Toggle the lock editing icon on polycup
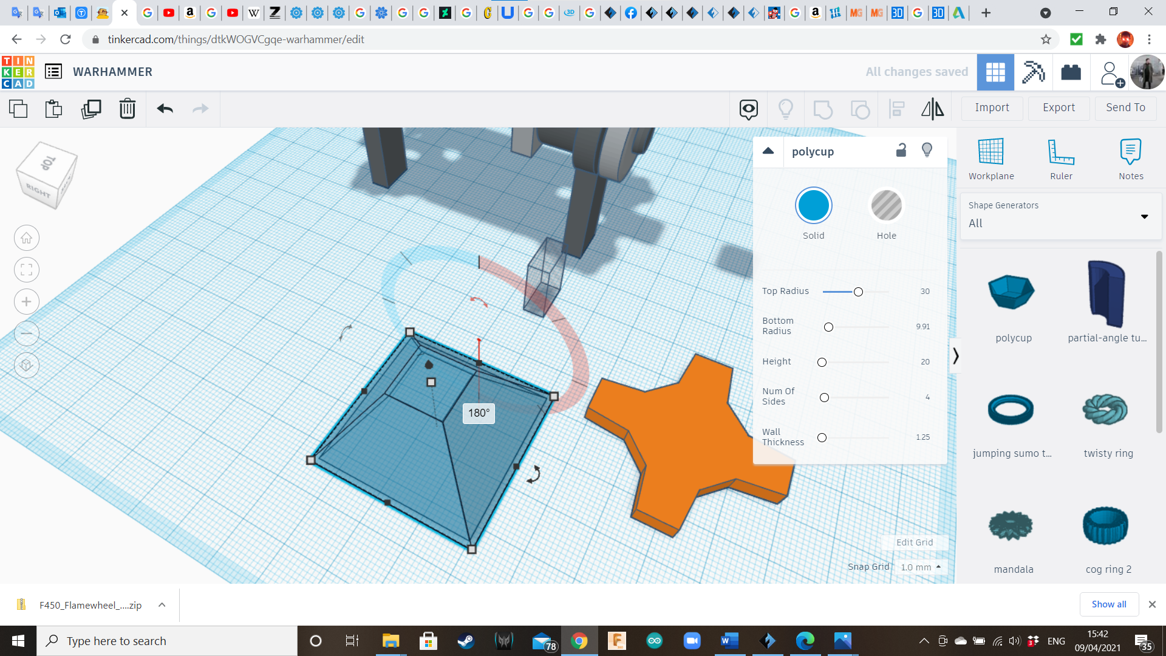 pos(901,150)
